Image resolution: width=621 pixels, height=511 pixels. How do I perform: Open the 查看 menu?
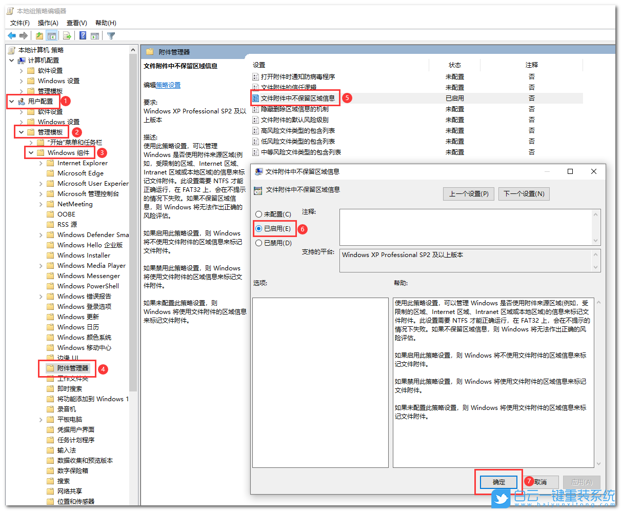point(76,23)
